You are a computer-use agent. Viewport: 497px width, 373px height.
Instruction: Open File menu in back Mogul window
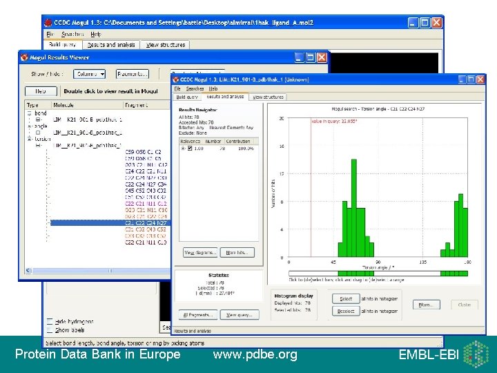tap(50, 34)
